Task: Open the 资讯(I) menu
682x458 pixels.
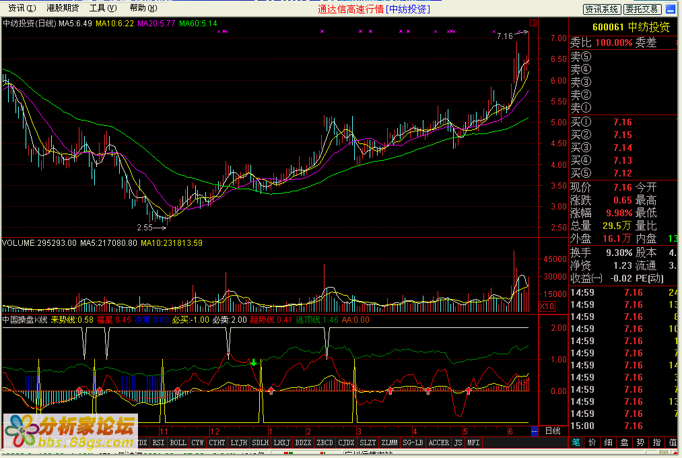Action: tap(22, 8)
